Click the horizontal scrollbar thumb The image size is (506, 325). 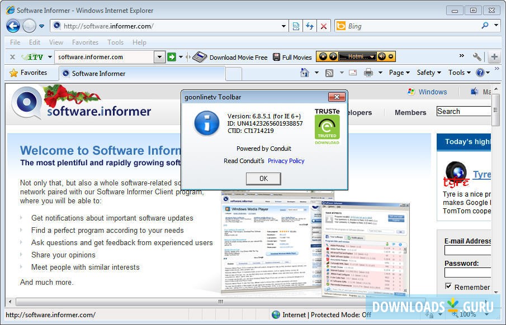[220, 302]
